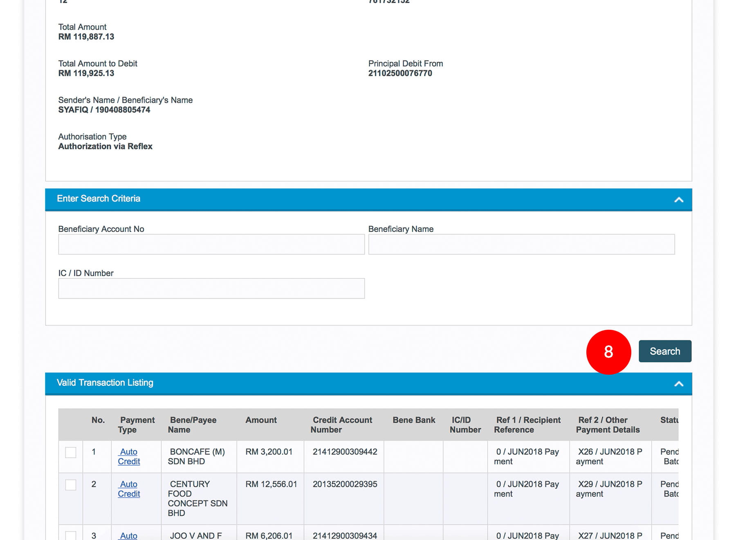
Task: Tick checkbox for BONCAFE (M) SDN BHD row
Action: [71, 452]
